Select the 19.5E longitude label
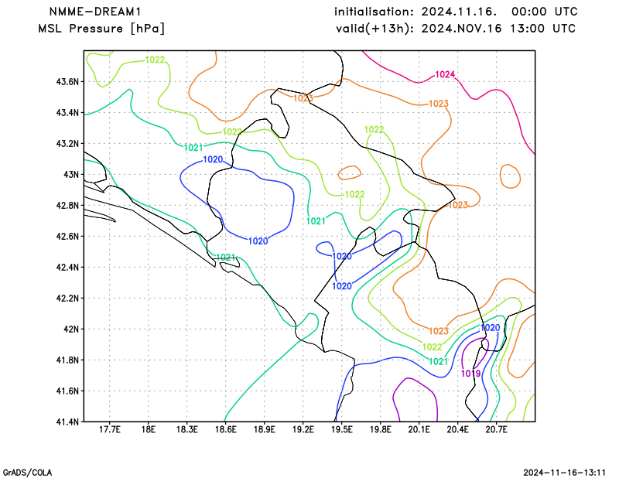 tap(341, 429)
